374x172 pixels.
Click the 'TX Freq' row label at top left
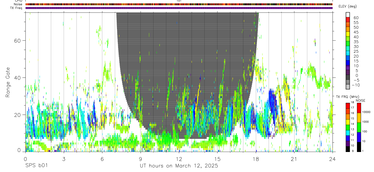[x=16, y=8]
